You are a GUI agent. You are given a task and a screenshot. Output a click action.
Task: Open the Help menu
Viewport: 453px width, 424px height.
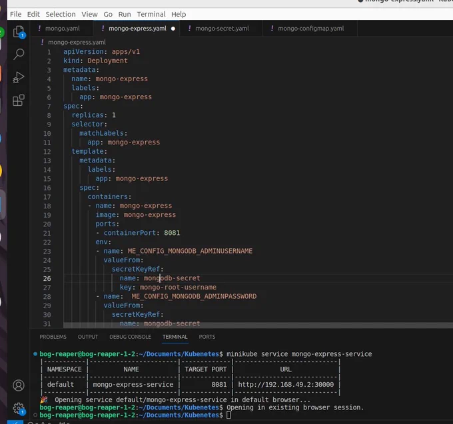pos(179,14)
